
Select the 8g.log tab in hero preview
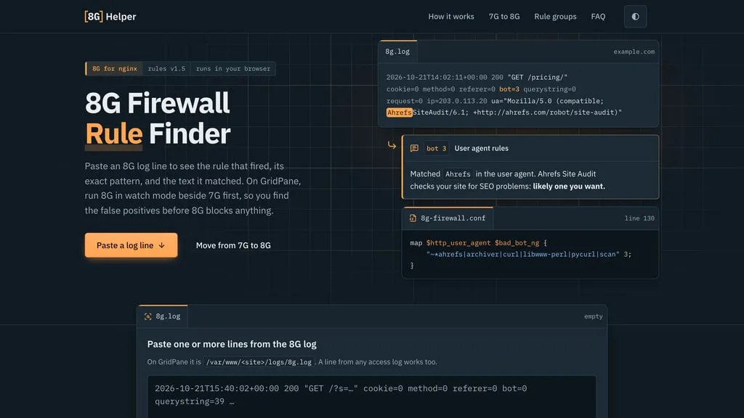pos(397,52)
